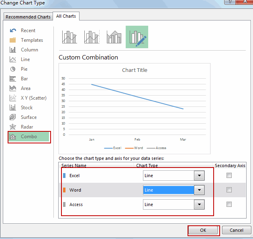Click the Chart Type column header
Image resolution: width=253 pixels, height=239 pixels.
click(147, 165)
